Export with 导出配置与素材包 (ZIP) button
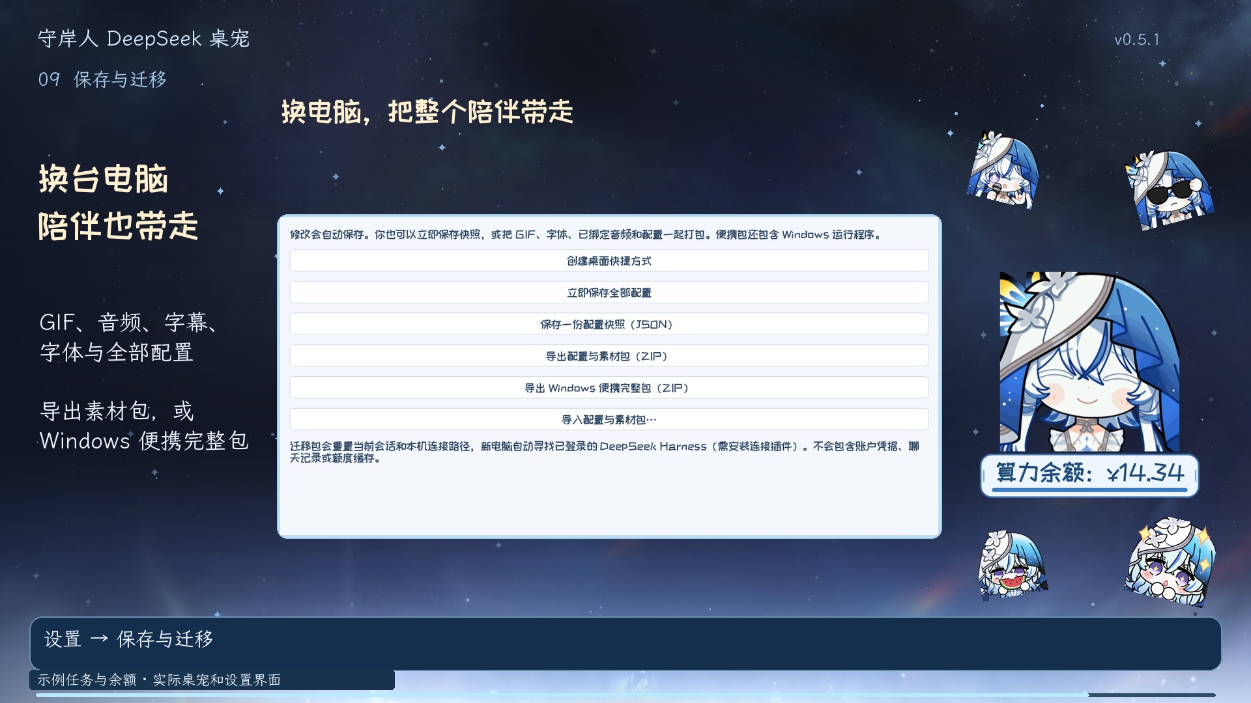 (x=609, y=356)
